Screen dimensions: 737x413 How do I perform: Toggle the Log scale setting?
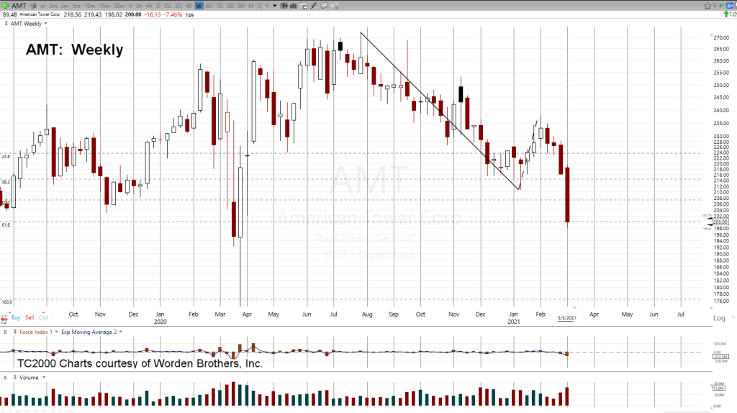(x=719, y=318)
